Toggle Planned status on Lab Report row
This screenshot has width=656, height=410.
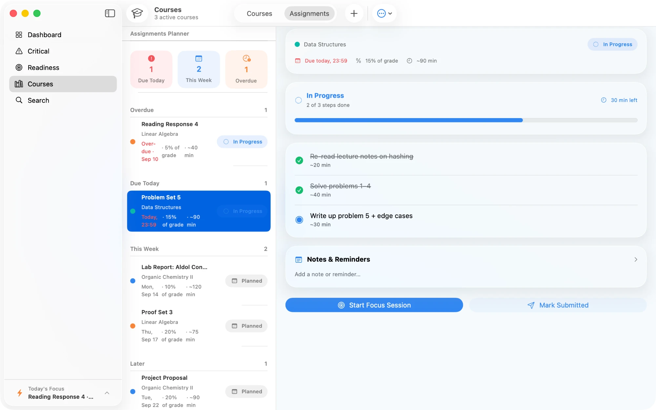(246, 281)
